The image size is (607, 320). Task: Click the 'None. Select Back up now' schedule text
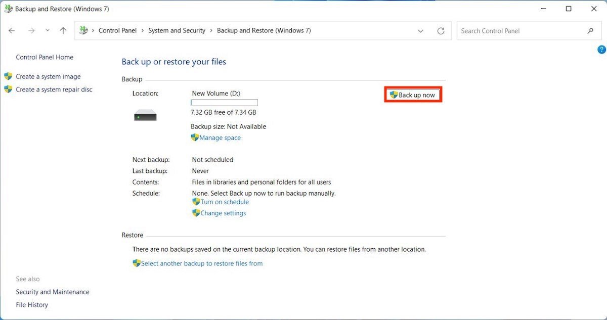tap(264, 193)
